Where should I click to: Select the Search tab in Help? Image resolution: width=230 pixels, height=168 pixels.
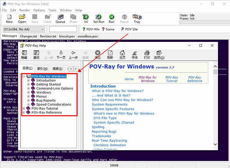(58, 69)
